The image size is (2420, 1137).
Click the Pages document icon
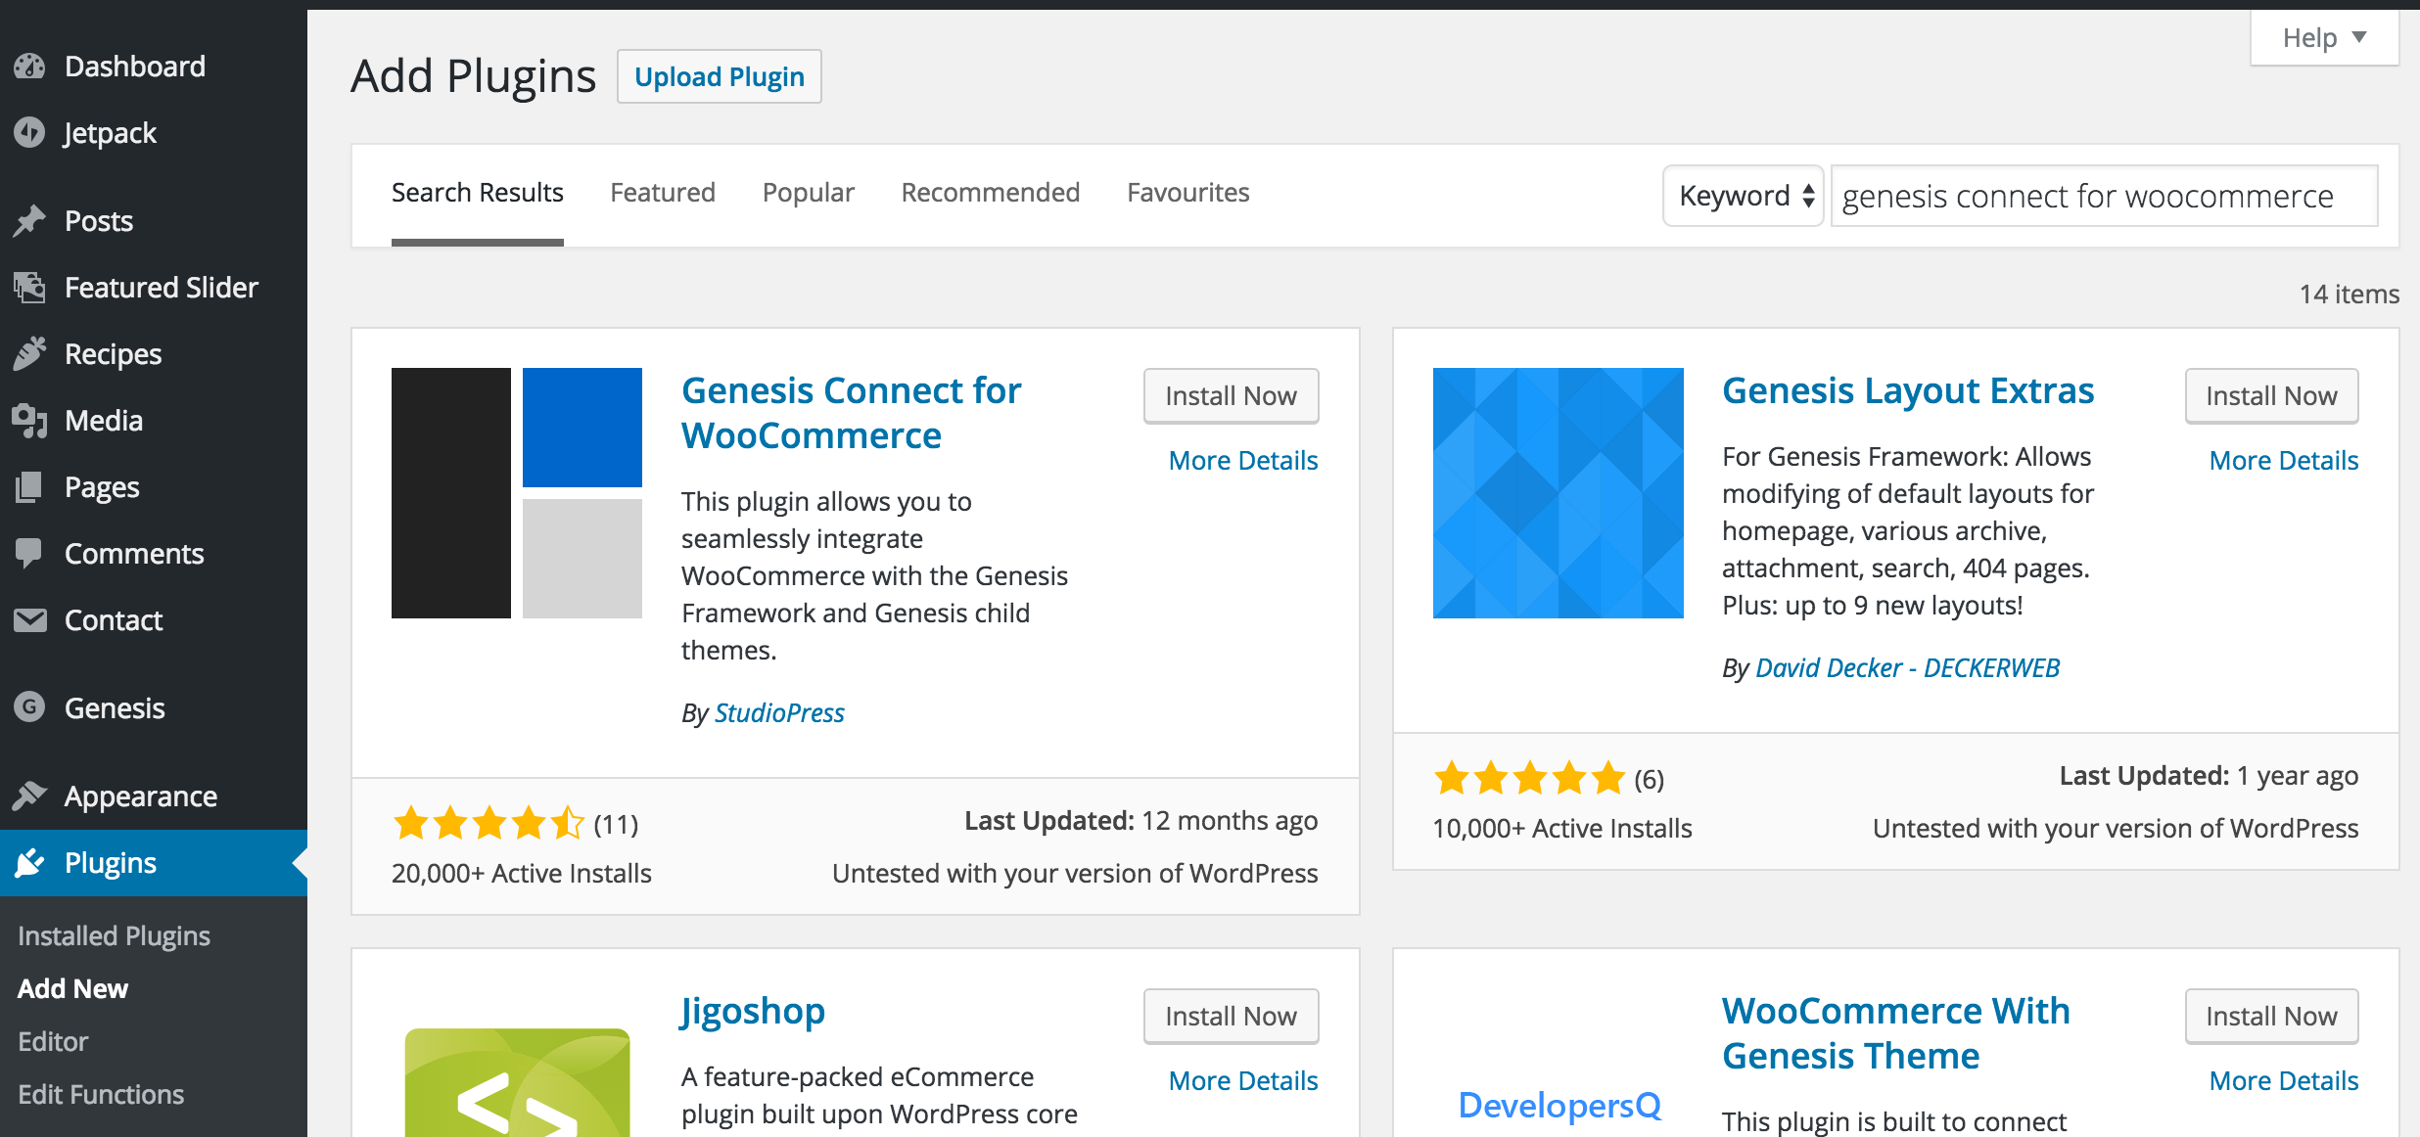coord(29,487)
